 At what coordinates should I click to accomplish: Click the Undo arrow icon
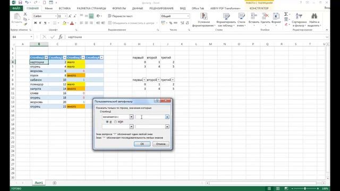tap(27, 3)
